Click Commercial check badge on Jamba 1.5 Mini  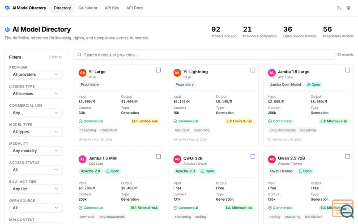91,208
